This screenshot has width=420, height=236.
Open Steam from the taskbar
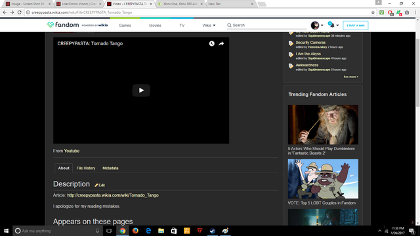tap(213, 231)
